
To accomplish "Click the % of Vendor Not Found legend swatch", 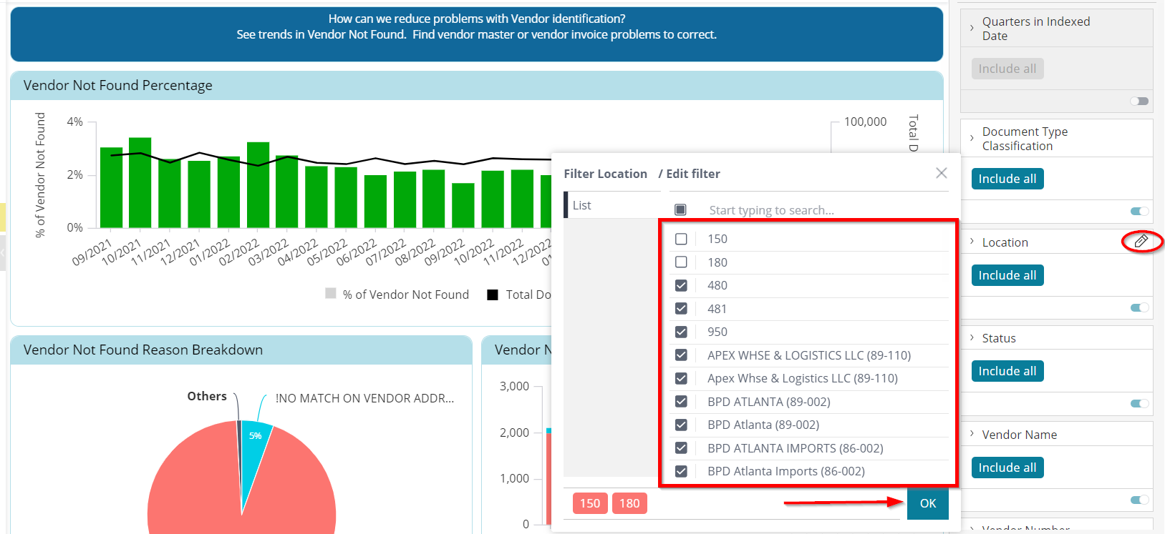I will (331, 293).
